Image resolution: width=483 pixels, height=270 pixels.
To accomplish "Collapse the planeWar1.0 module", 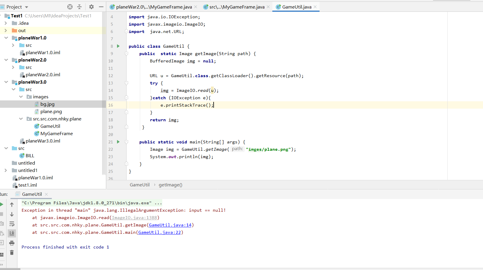I will point(6,38).
